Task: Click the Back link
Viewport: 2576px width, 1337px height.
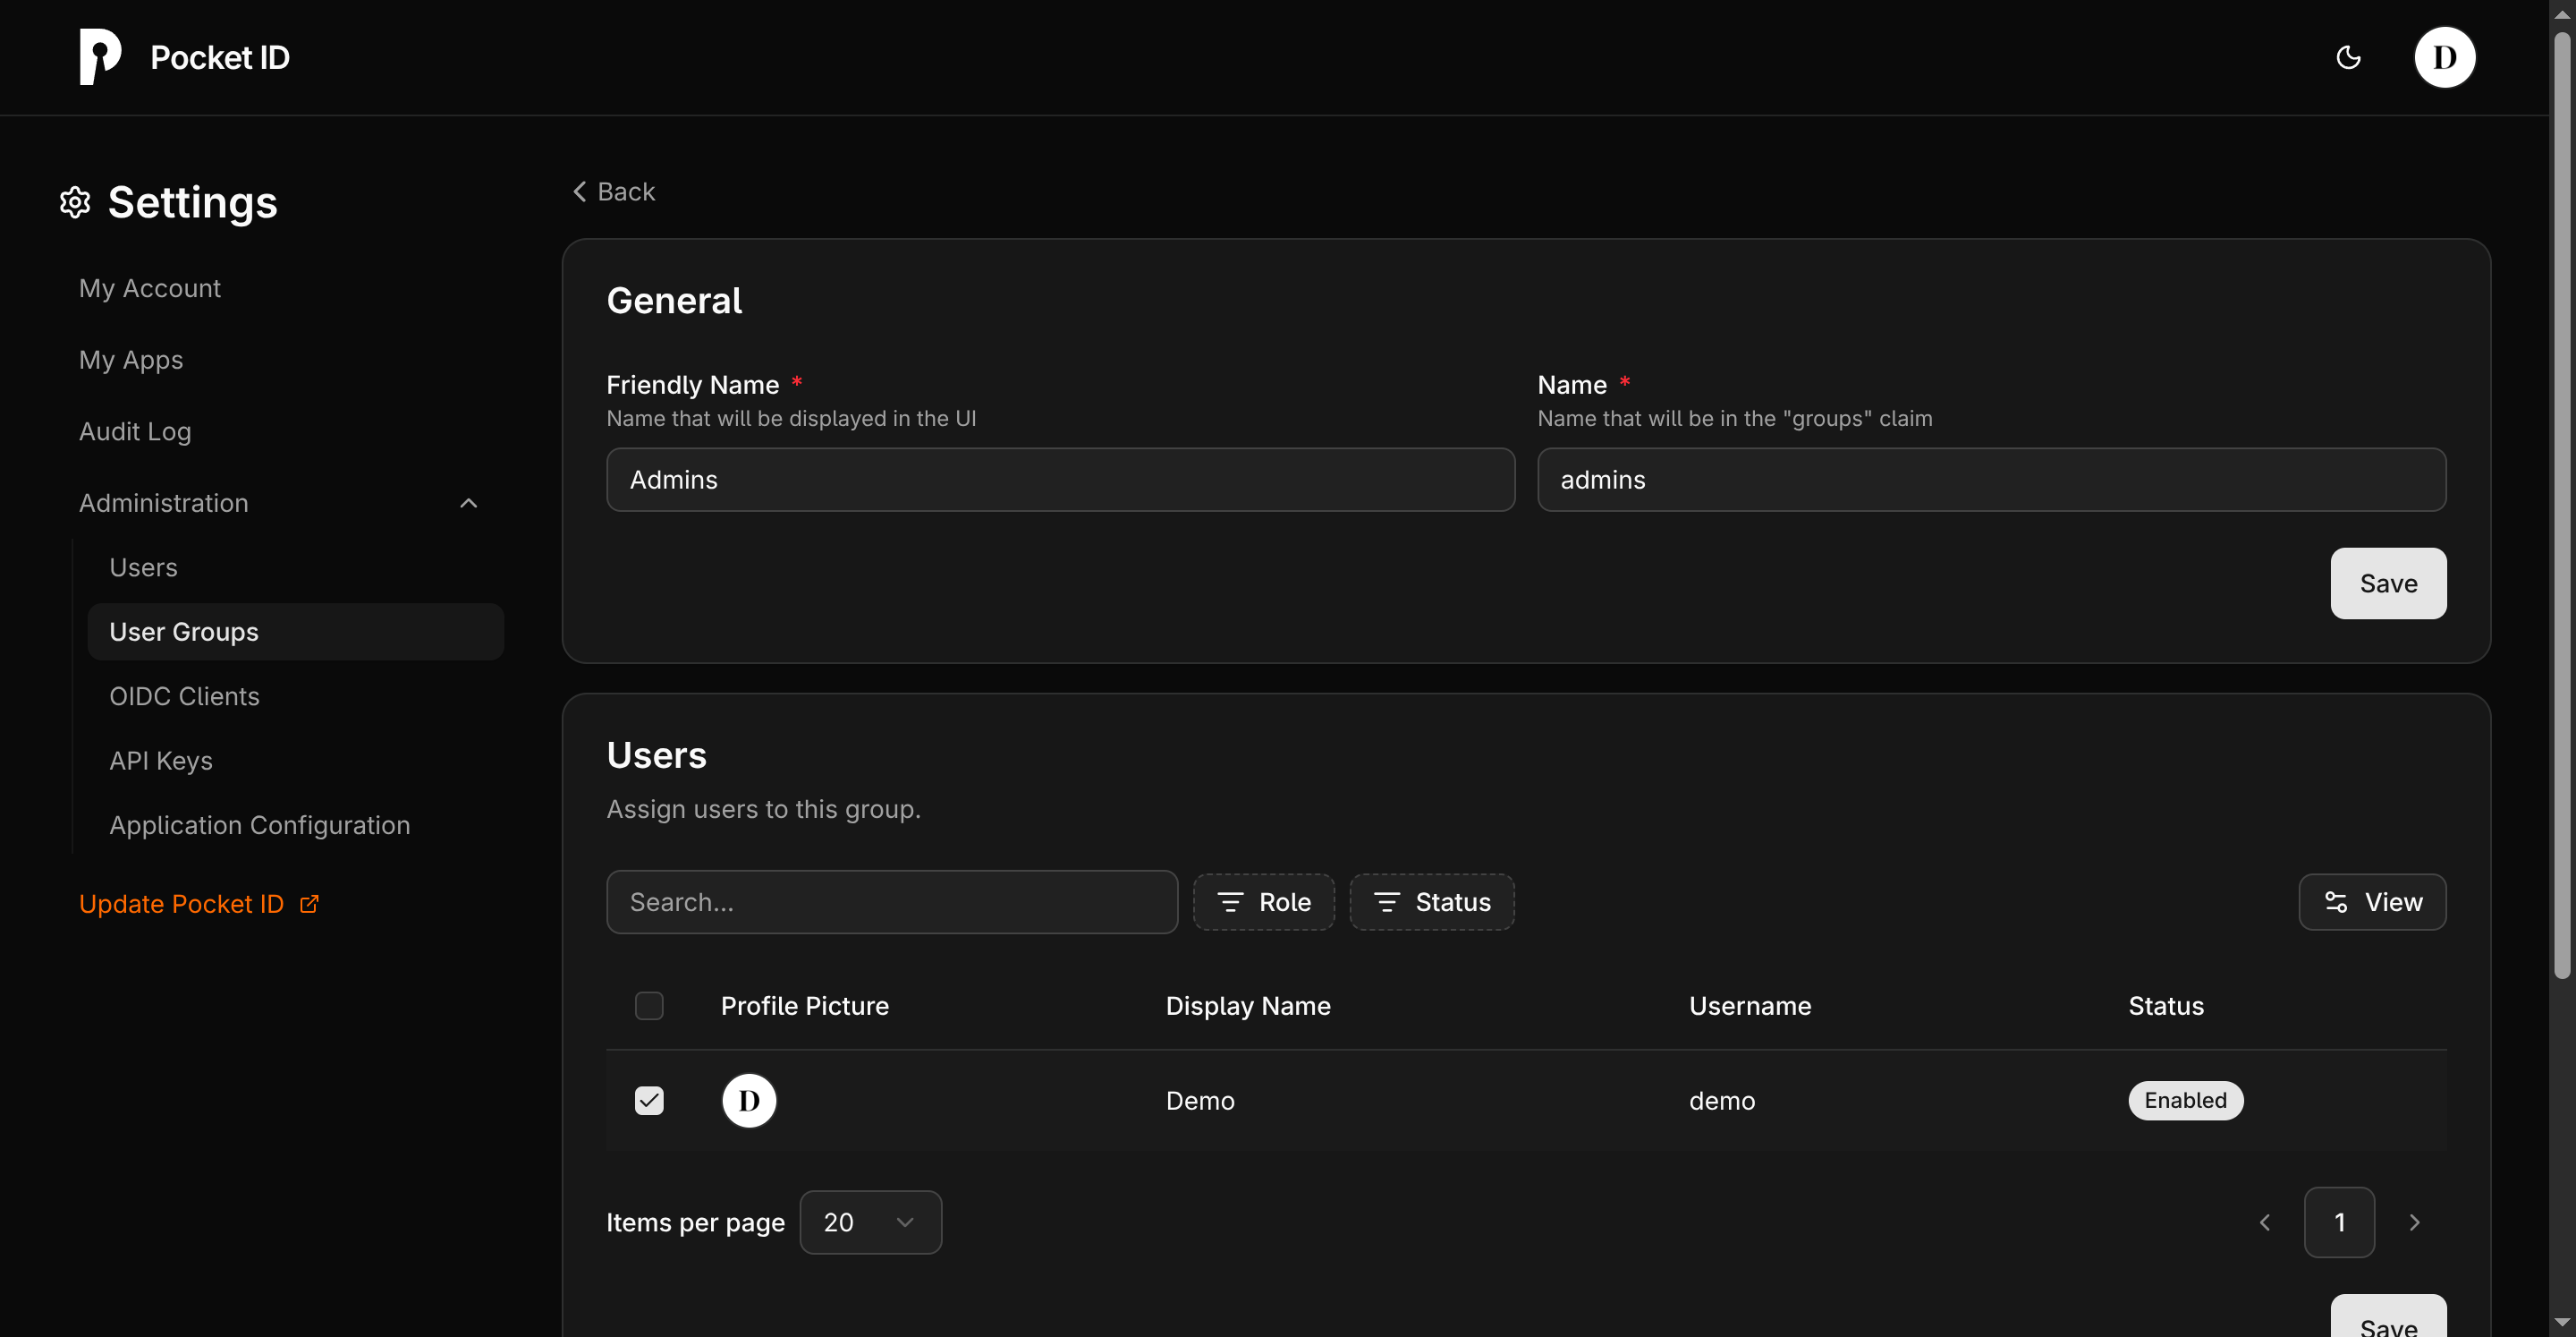Action: (x=614, y=192)
